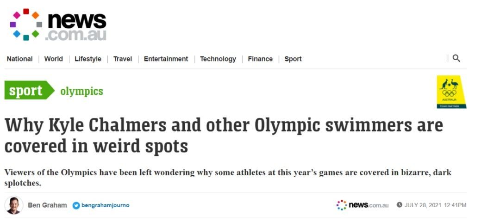The height and width of the screenshot is (222, 500).
Task: Navigate to the Travel section
Action: click(x=123, y=59)
